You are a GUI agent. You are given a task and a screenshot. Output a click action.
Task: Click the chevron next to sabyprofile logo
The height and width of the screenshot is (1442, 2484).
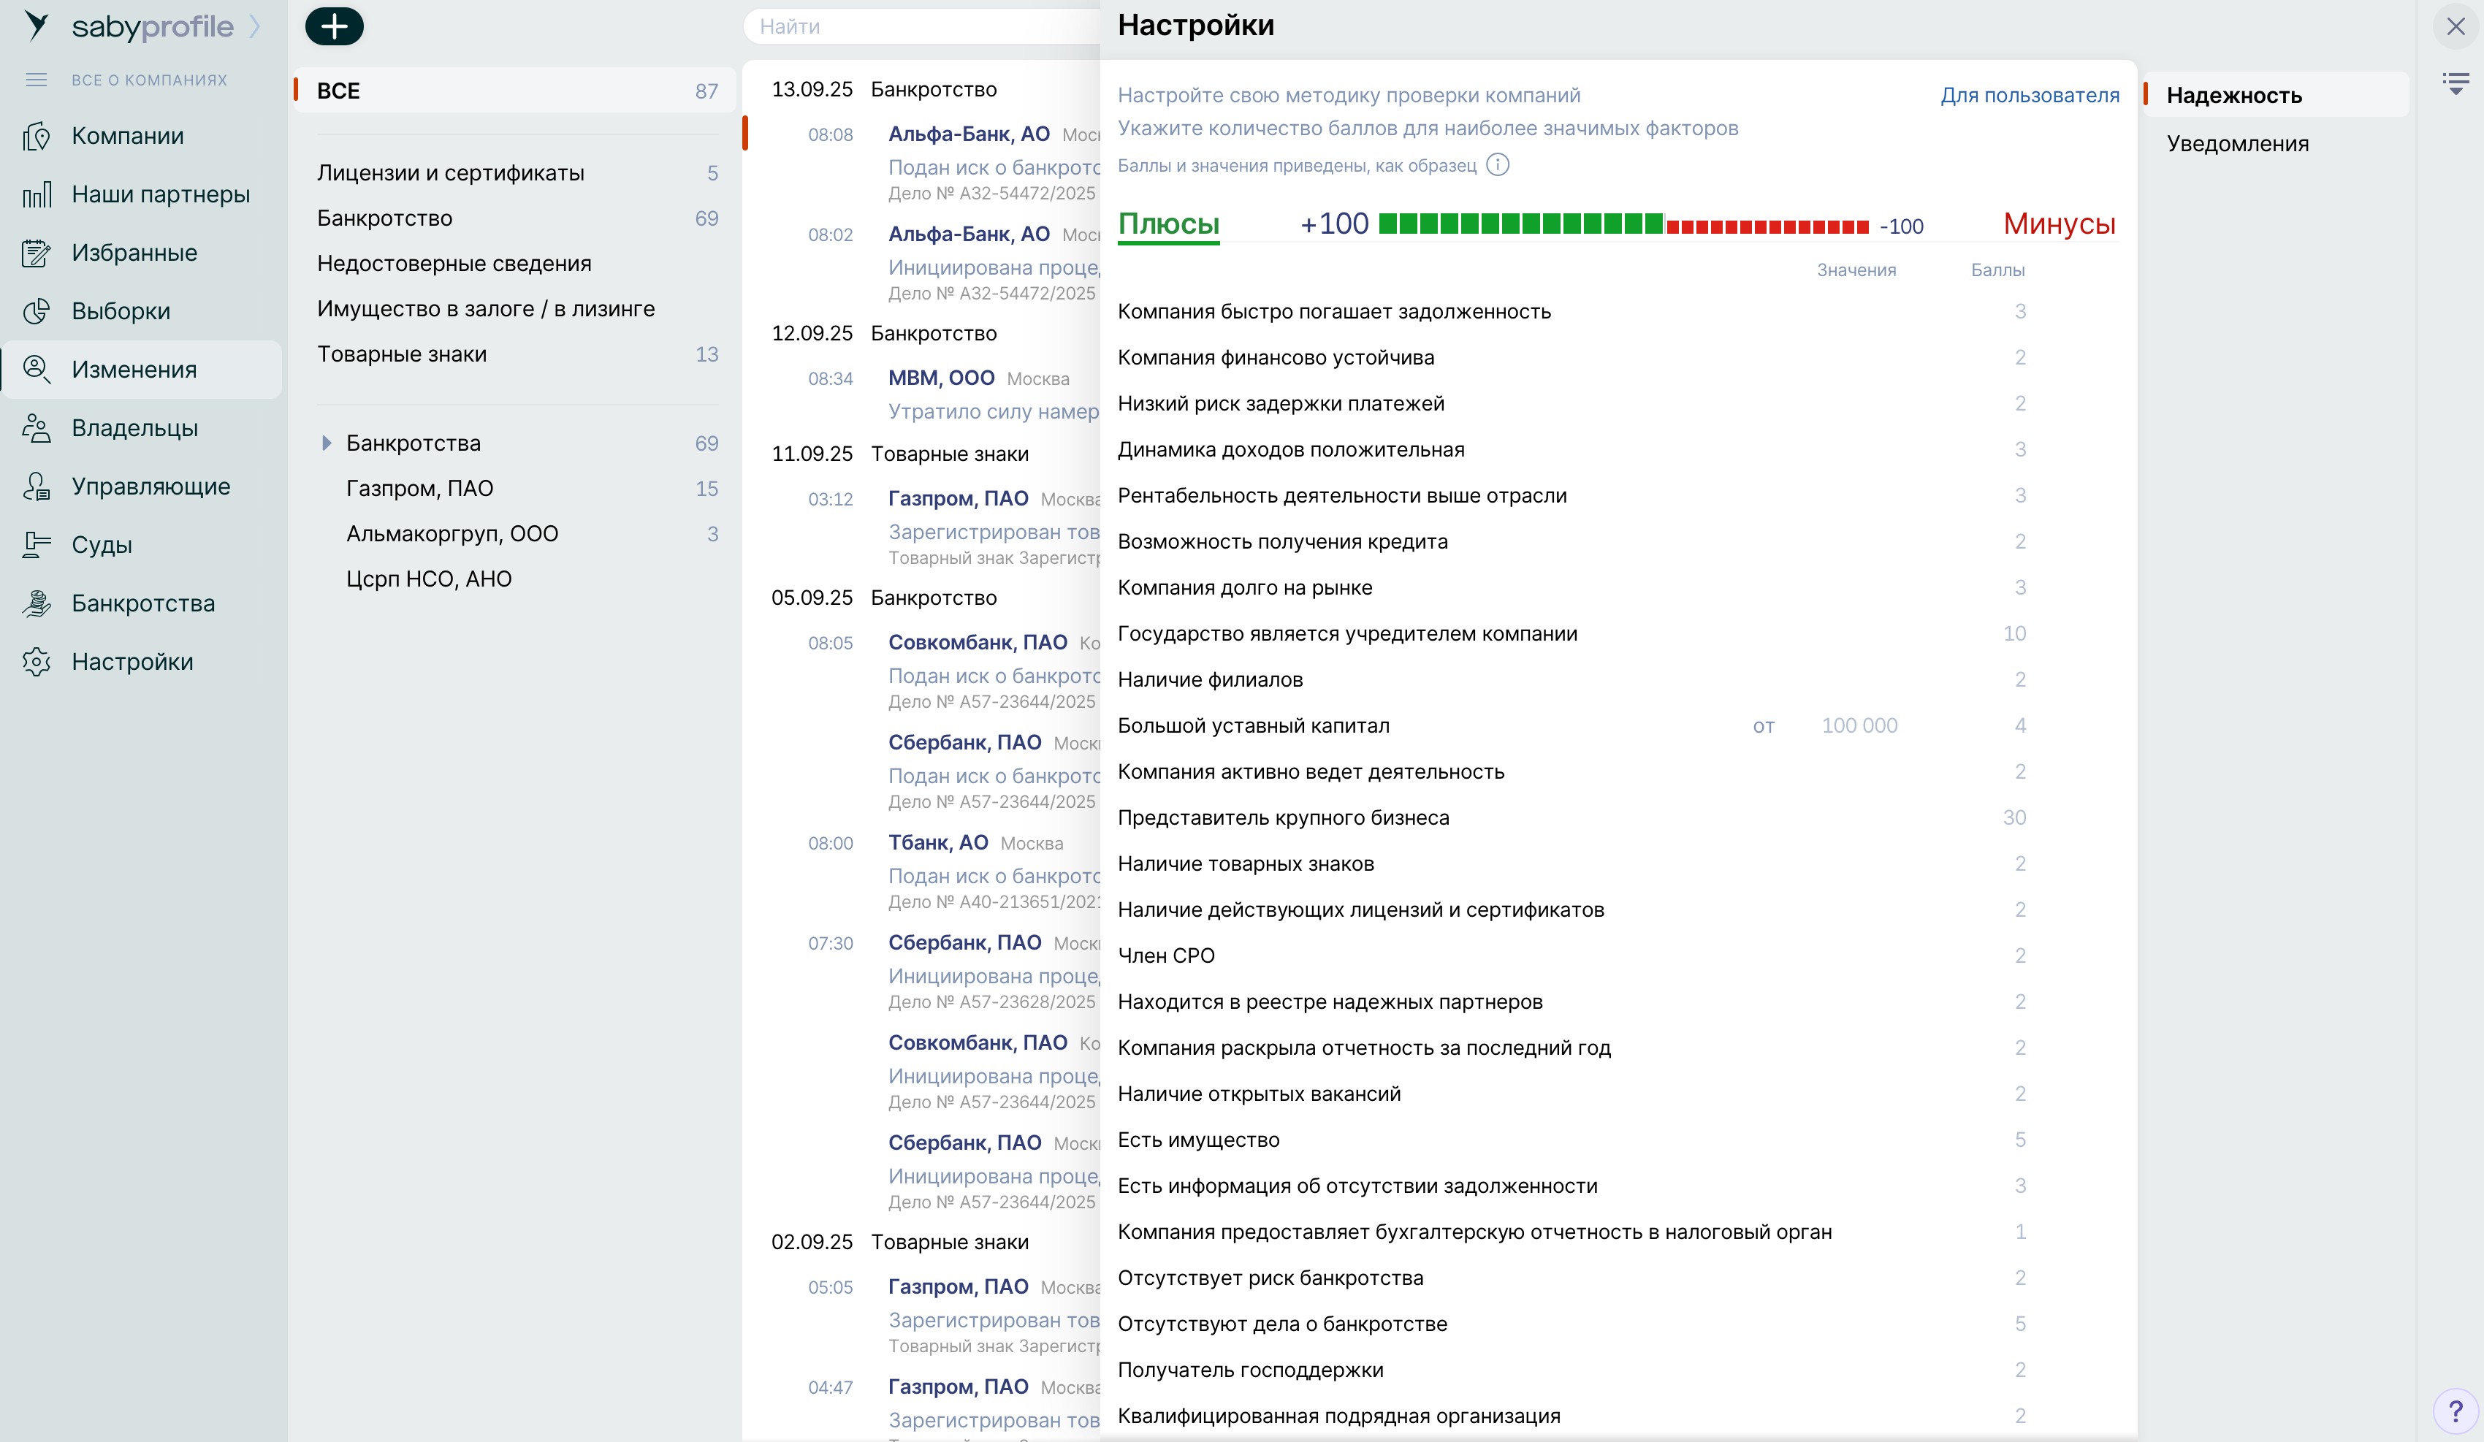tap(255, 26)
